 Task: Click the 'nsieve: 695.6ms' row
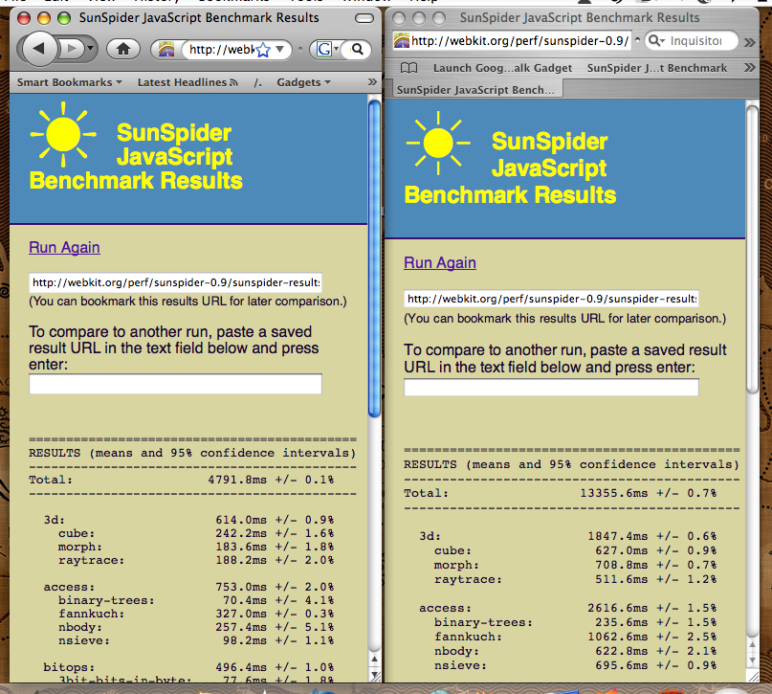pos(576,665)
